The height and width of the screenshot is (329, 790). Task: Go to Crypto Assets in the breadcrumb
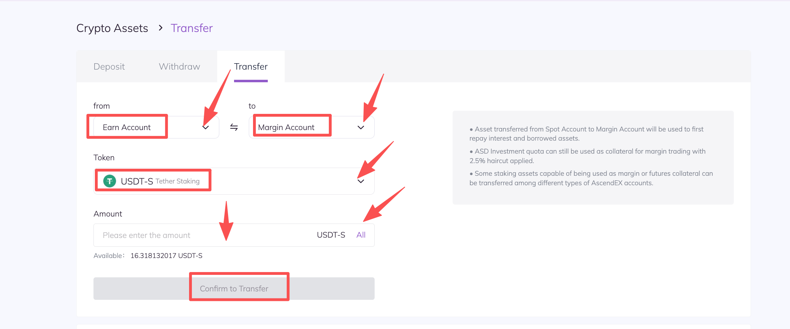112,28
